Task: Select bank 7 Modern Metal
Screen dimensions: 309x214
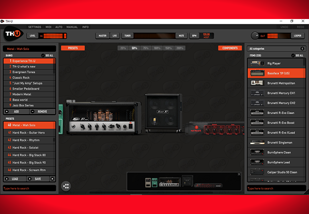Action: [29, 94]
